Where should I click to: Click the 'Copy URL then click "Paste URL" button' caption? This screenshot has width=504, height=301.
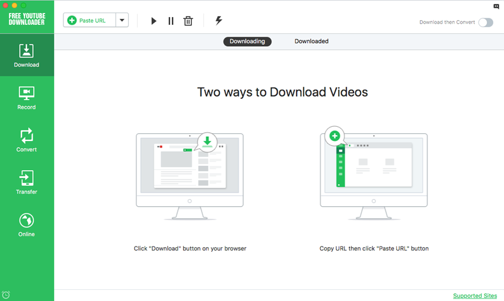[374, 248]
